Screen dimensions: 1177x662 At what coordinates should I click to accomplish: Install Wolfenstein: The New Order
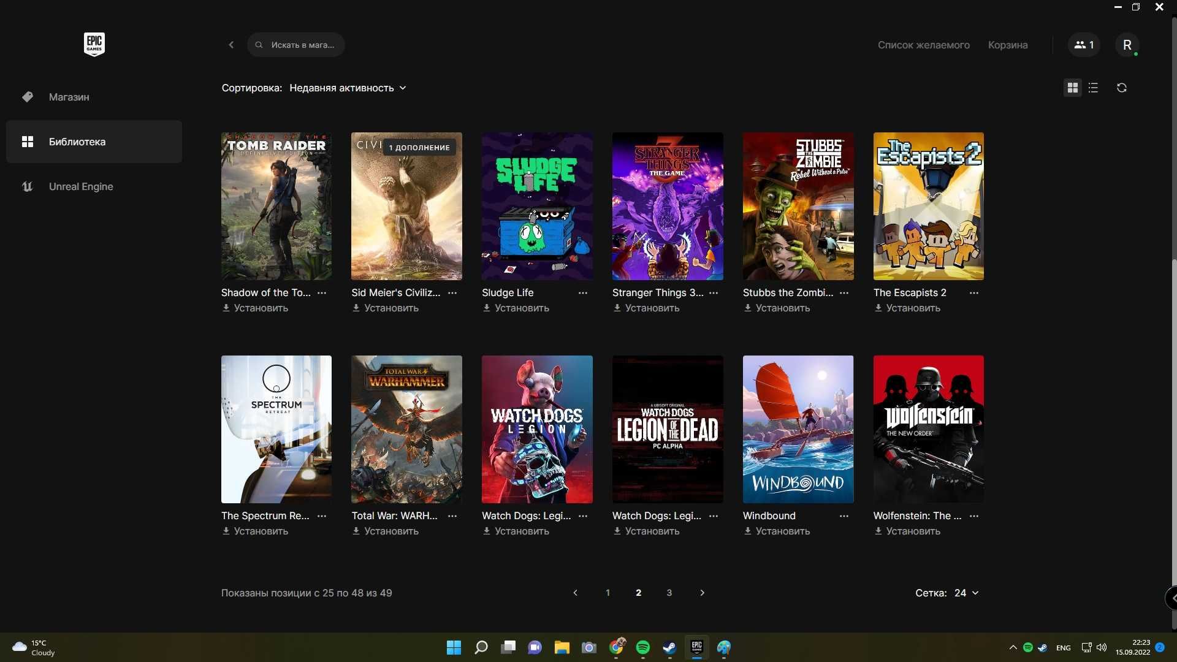point(907,531)
